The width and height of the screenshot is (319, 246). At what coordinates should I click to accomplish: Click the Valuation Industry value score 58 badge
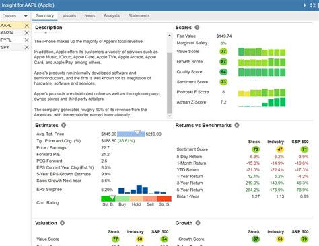[x=139, y=239]
